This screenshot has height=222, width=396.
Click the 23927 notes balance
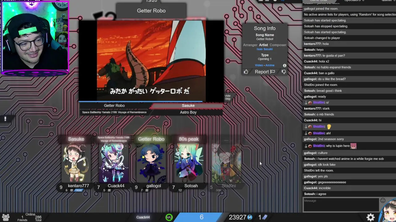point(237,217)
